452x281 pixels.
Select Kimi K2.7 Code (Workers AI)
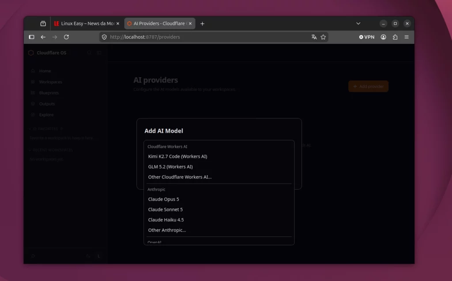pyautogui.click(x=219, y=157)
